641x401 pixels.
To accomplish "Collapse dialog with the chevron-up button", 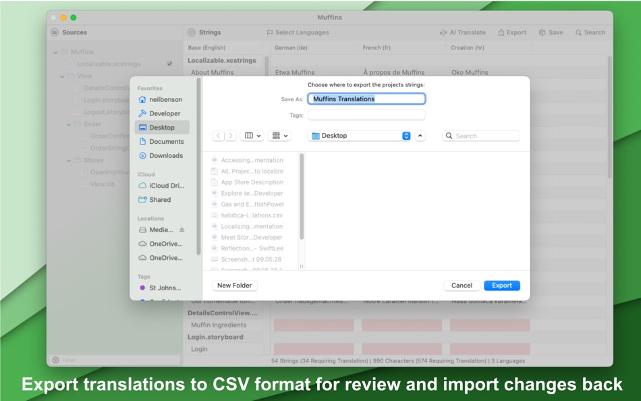I will pyautogui.click(x=420, y=136).
